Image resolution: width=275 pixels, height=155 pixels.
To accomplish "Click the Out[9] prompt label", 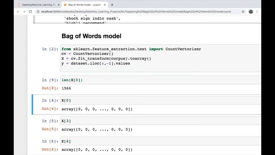I will (x=50, y=88).
